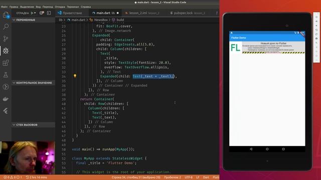Viewport: 321px width, 180px height.
Task: Open the Test flask view
Action: point(6,74)
